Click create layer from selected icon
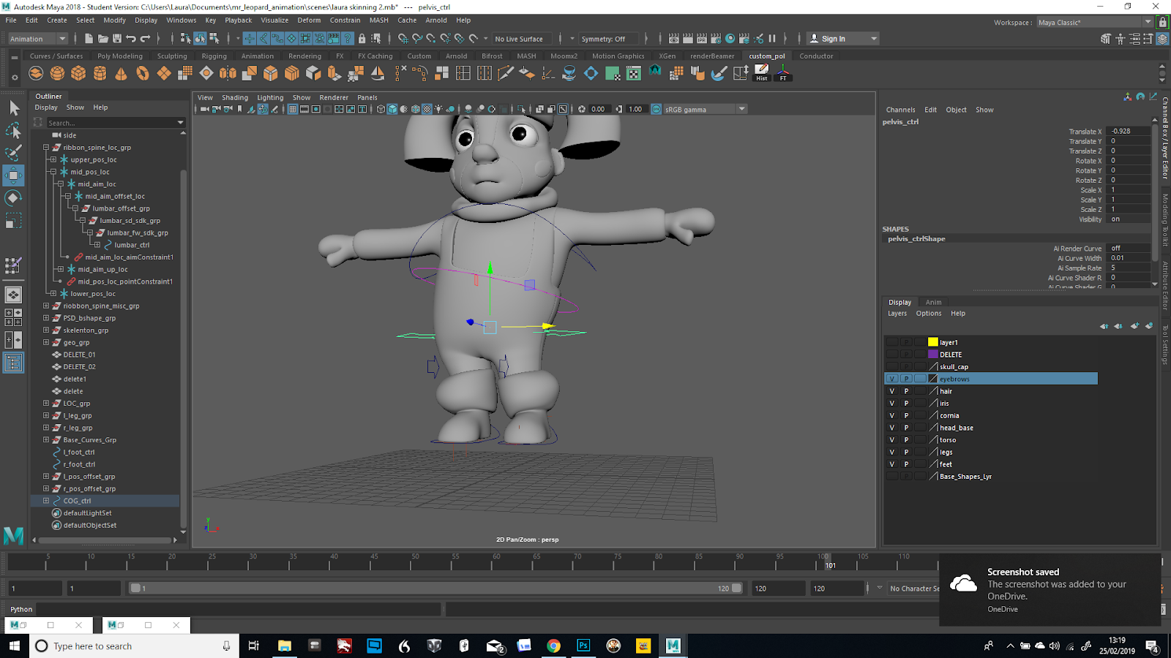Image resolution: width=1171 pixels, height=658 pixels. pos(1149,326)
